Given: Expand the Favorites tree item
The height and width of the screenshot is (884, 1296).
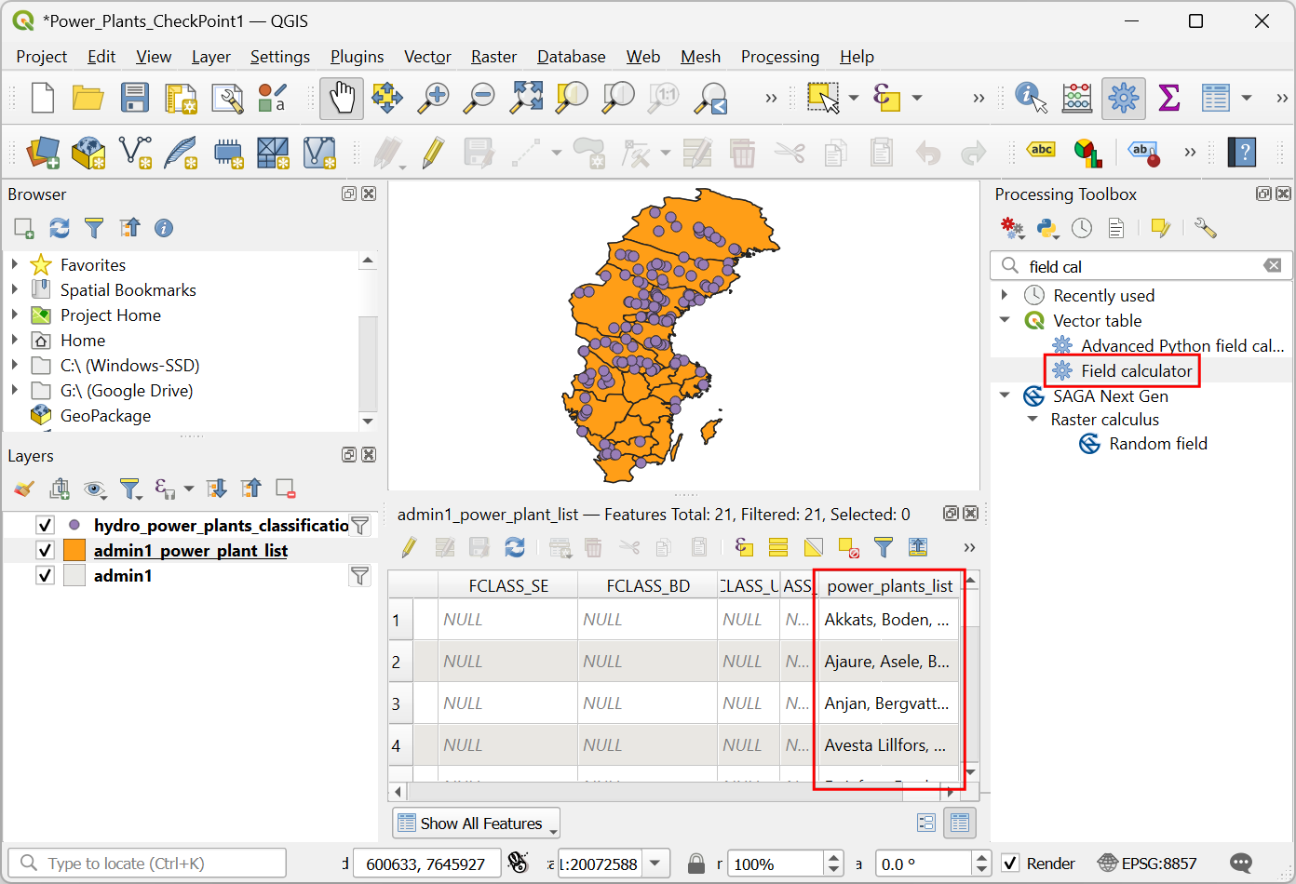Looking at the screenshot, I should (15, 264).
